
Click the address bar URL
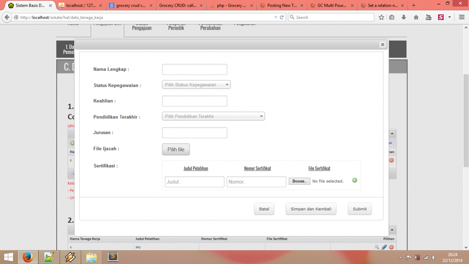click(62, 18)
